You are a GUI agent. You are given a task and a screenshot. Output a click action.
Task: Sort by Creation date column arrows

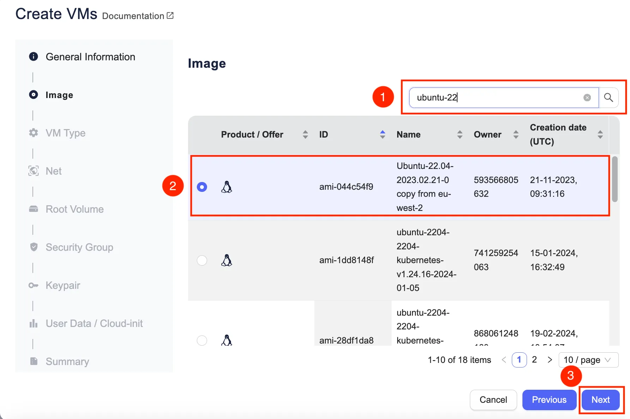click(600, 134)
